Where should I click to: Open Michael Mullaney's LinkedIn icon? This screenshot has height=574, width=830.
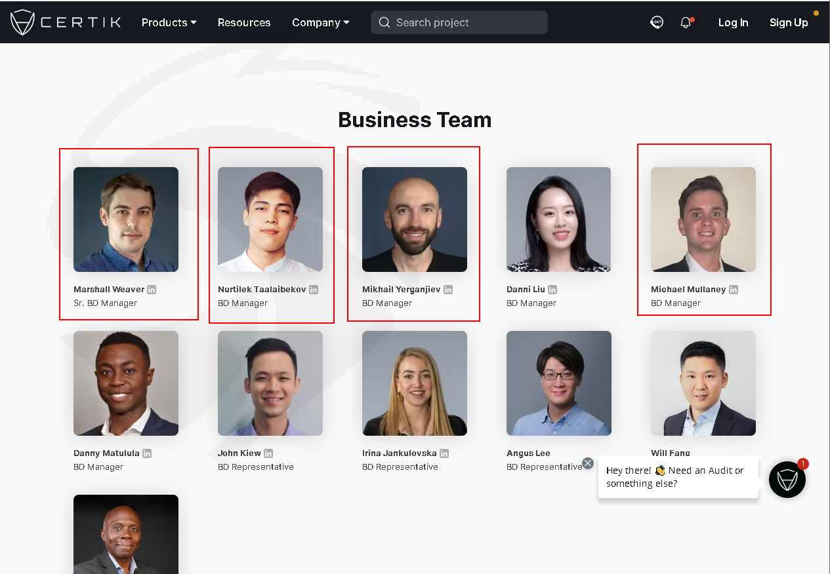click(x=734, y=289)
